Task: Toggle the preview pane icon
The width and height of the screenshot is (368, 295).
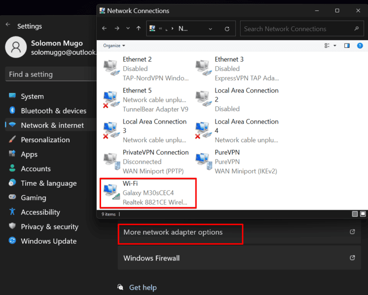Action: (x=347, y=45)
